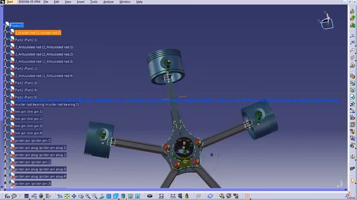The height and width of the screenshot is (200, 357).
Task: Click the Zoom Out magnifier
Action: pyautogui.click(x=95, y=196)
